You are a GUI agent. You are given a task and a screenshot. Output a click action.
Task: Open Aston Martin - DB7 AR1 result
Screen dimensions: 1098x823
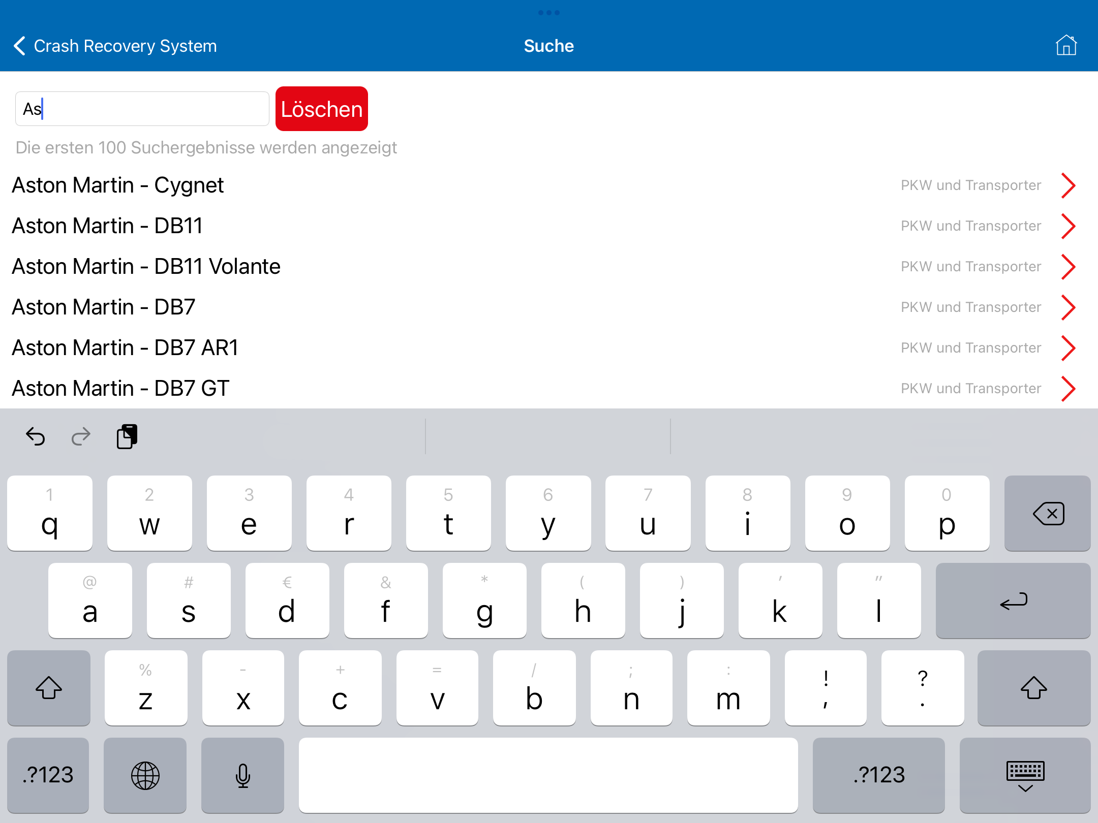coord(549,347)
